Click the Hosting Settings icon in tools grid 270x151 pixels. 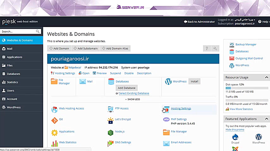pos(167,109)
